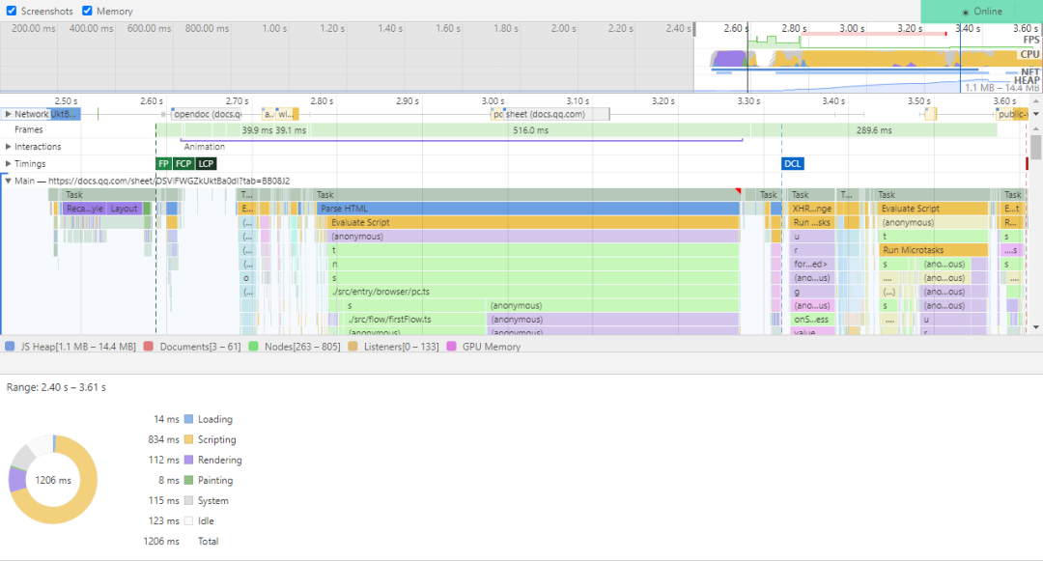The width and height of the screenshot is (1043, 561).
Task: Expand the Network track
Action: [x=8, y=114]
